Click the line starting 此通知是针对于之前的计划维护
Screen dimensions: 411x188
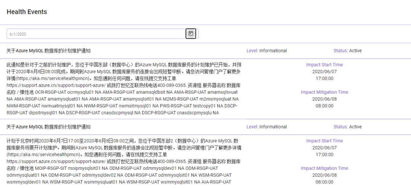[x=123, y=64]
